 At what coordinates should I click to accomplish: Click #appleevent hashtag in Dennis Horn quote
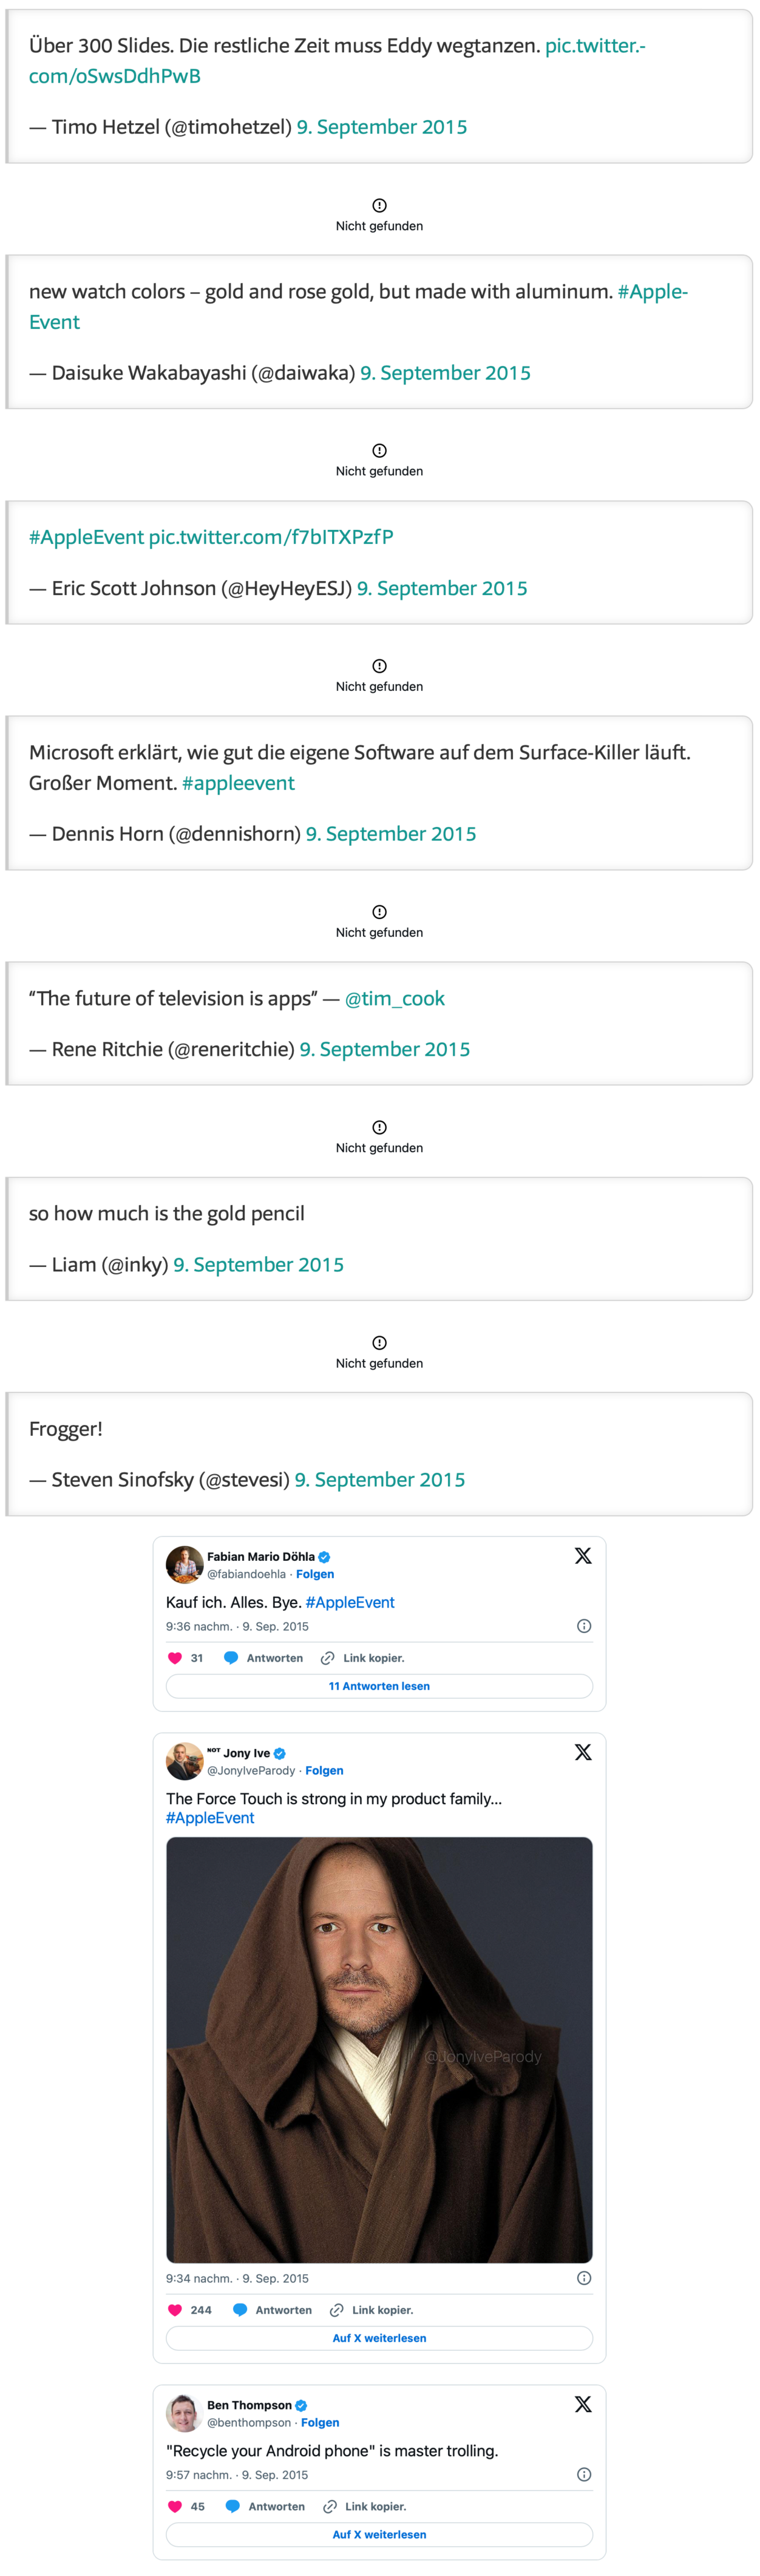click(238, 783)
